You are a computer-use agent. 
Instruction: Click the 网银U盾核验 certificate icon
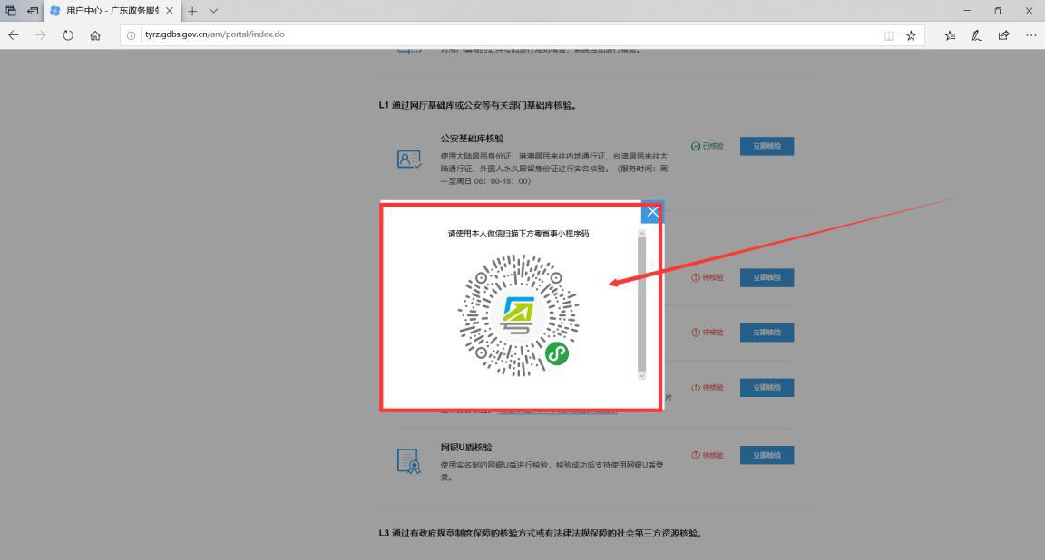[409, 461]
